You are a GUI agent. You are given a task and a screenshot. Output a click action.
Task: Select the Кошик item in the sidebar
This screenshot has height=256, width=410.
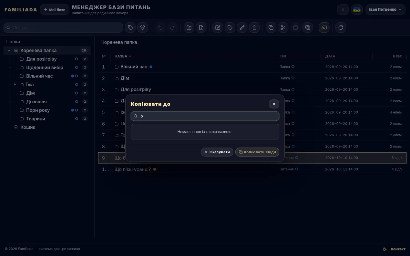click(x=28, y=127)
